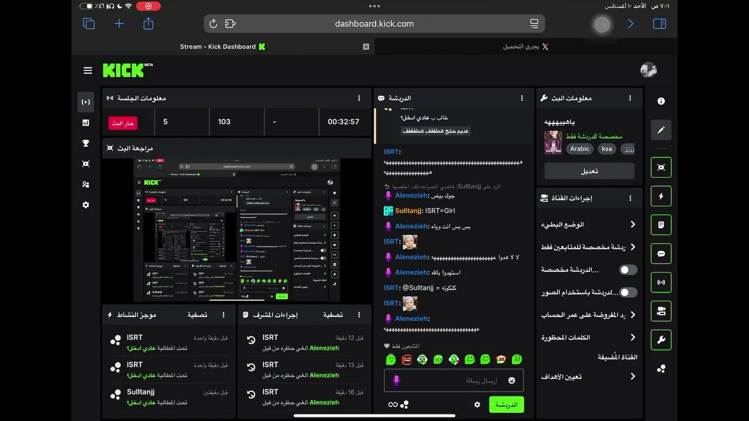The width and height of the screenshot is (749, 421).
Task: Open three-dot menu of موجز النشاط panel
Action: point(224,315)
